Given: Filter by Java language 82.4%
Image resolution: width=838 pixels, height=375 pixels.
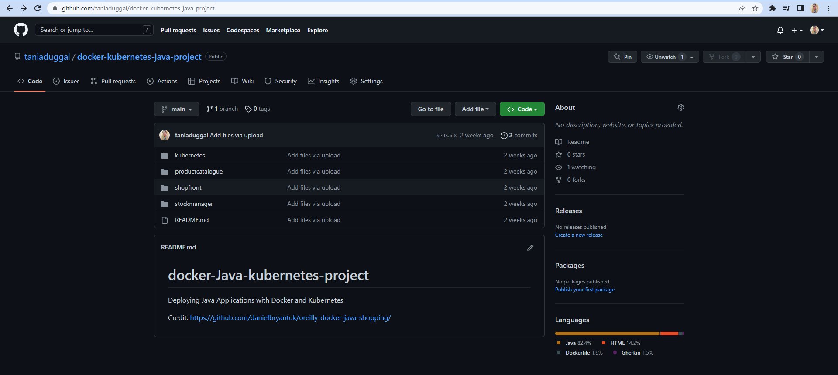Looking at the screenshot, I should [x=574, y=343].
